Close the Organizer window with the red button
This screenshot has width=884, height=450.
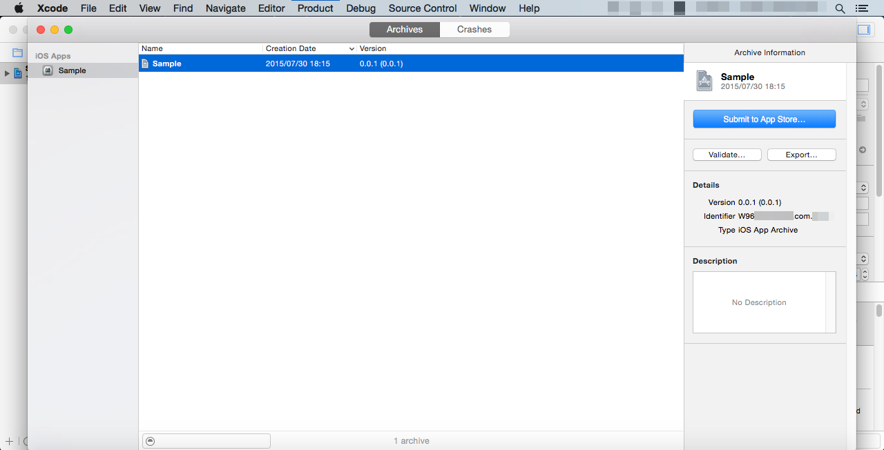(41, 30)
